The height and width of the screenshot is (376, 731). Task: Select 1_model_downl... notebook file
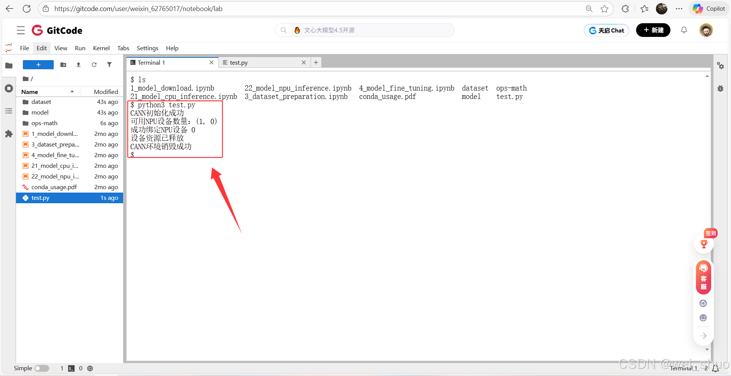tap(69, 134)
